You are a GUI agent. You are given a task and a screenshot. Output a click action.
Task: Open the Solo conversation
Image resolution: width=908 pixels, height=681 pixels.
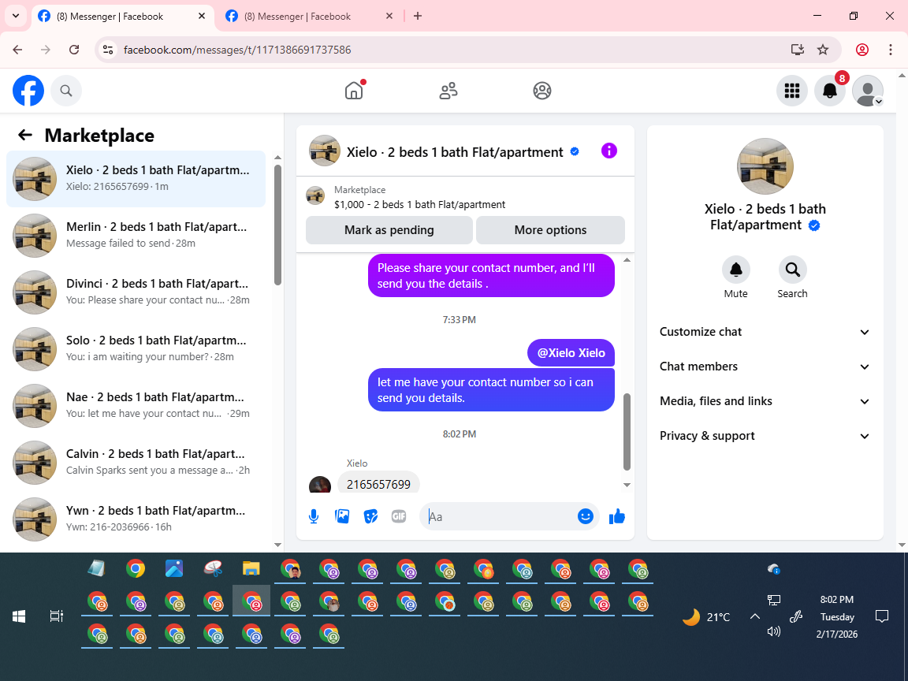point(136,348)
